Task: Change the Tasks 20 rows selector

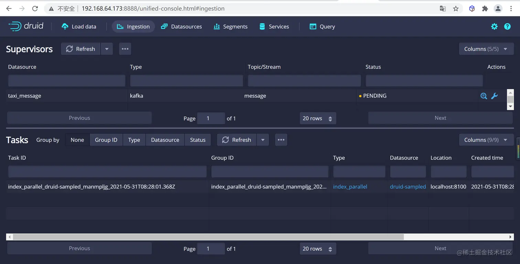Action: coord(318,249)
